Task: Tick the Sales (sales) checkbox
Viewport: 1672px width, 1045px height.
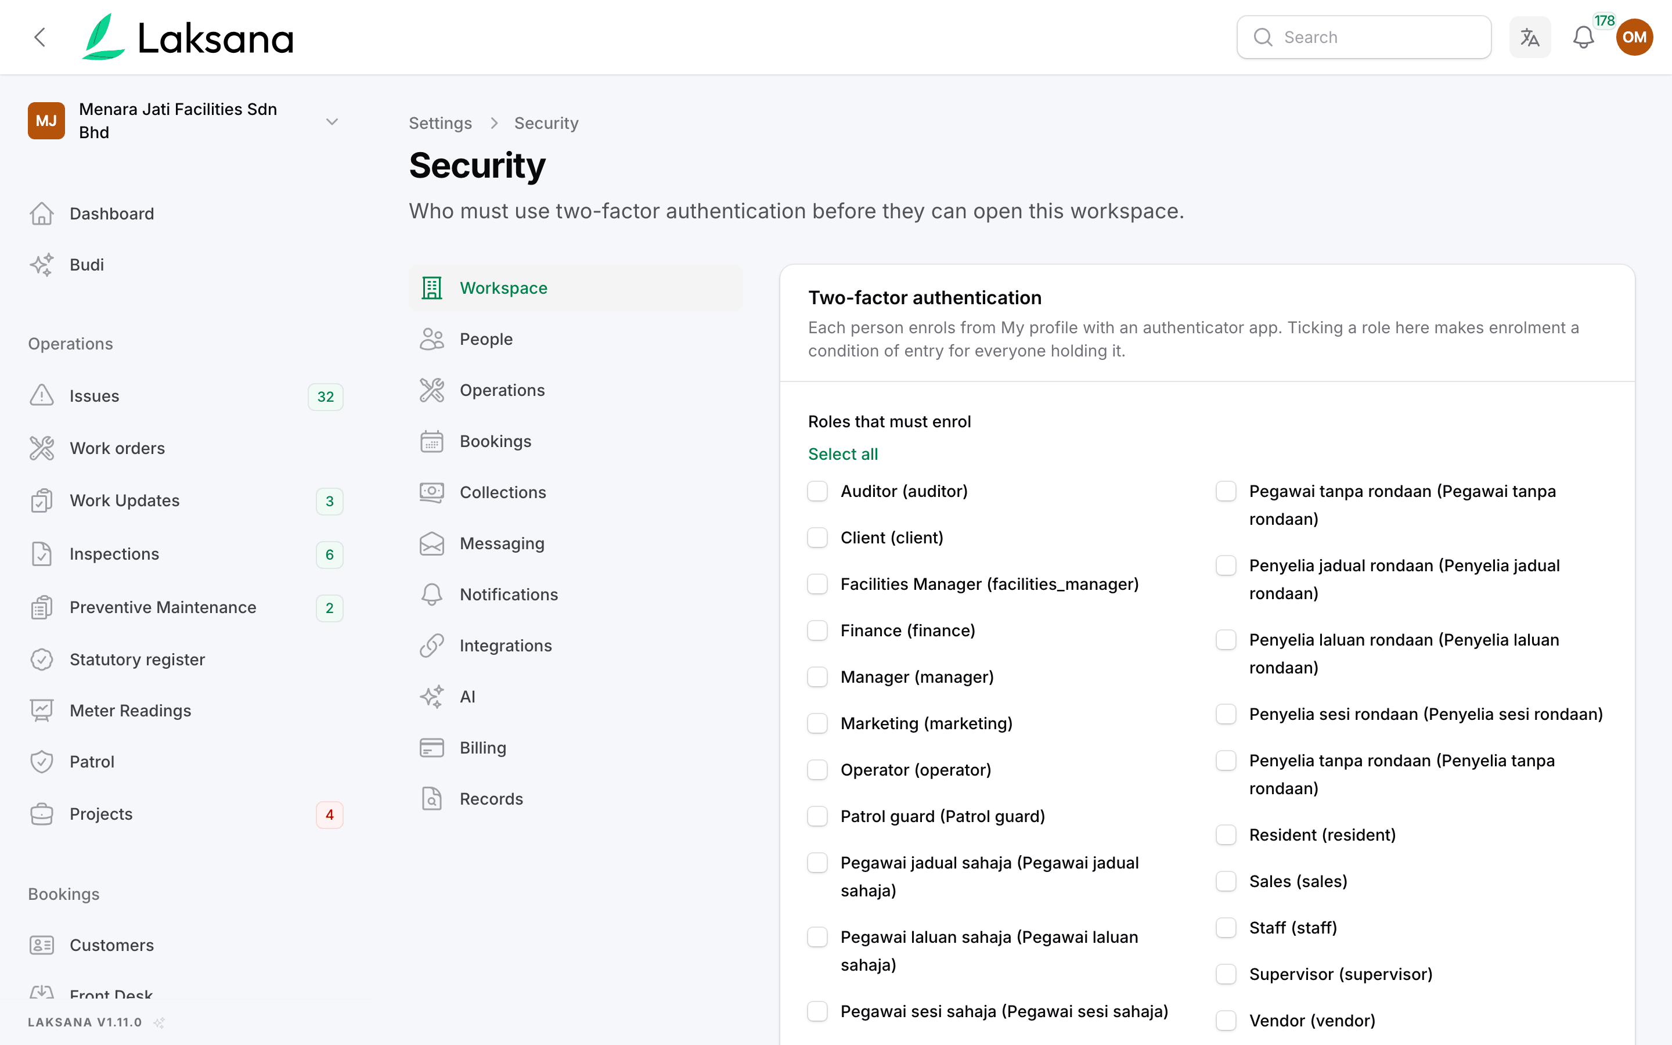Action: (x=1226, y=881)
